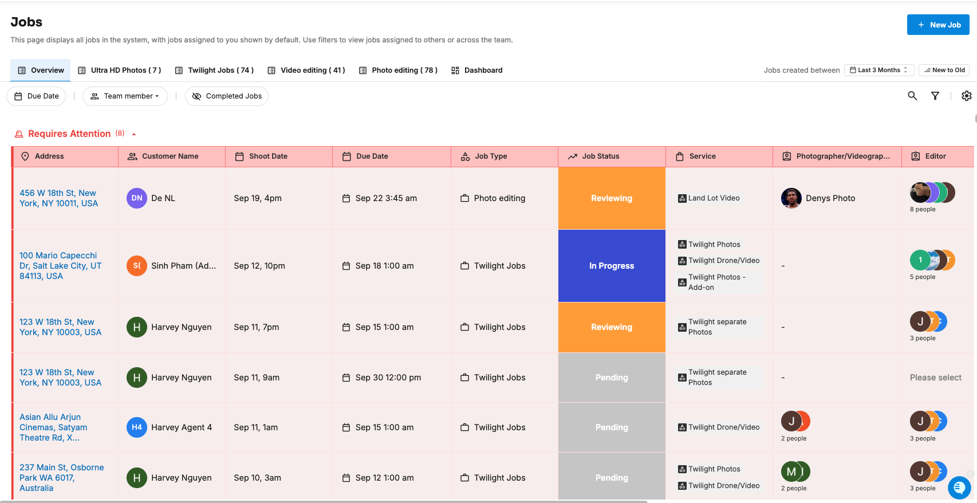Click the Customer Name column people icon
The width and height of the screenshot is (977, 503).
[132, 156]
